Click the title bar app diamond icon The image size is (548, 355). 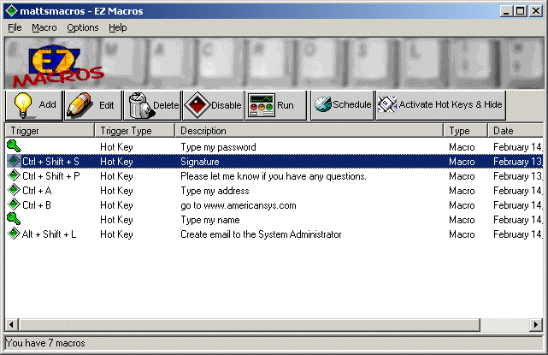tap(11, 11)
